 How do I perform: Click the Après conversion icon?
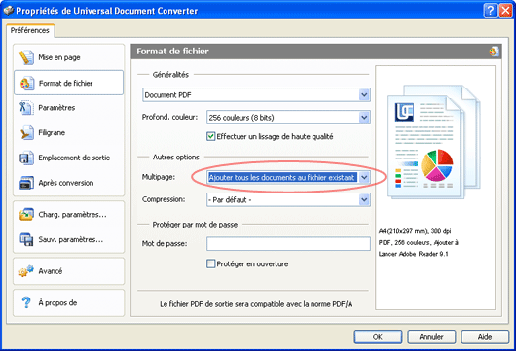pyautogui.click(x=26, y=183)
